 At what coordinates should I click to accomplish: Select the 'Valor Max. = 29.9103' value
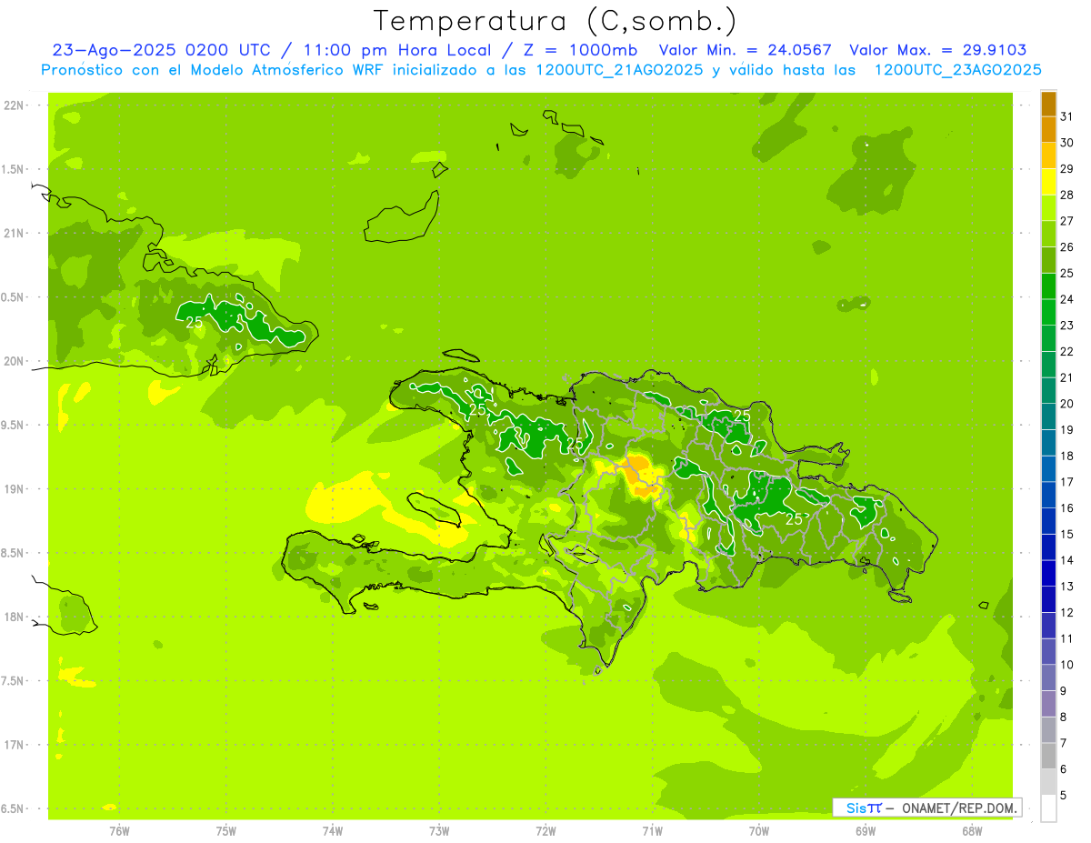(938, 50)
